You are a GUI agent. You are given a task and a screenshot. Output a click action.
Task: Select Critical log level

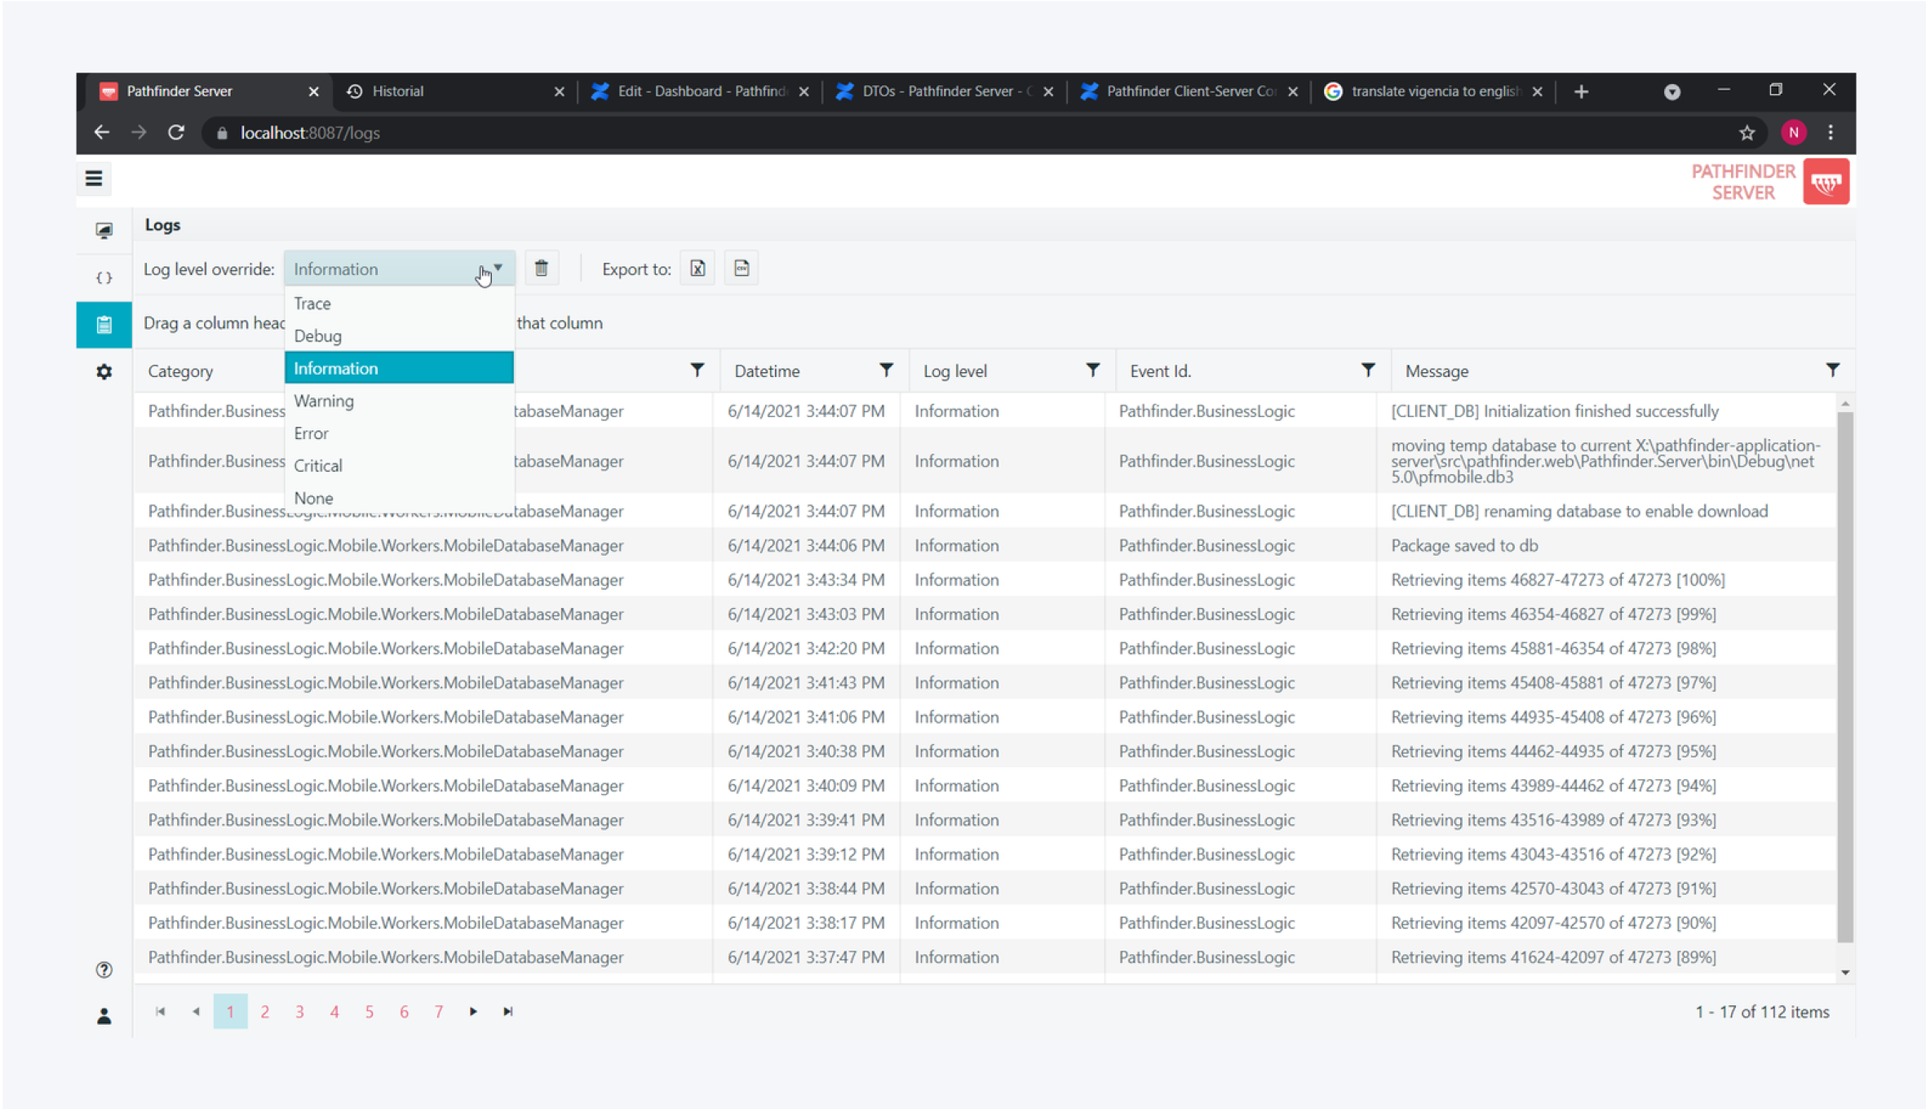(399, 465)
